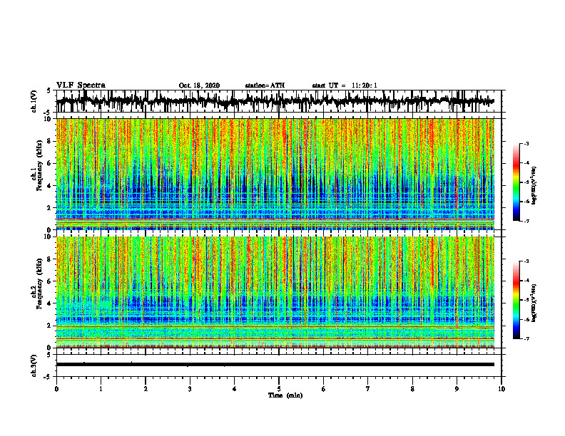Click the ch.3 flat waveform trace
This screenshot has height=436, width=565.
(x=275, y=365)
